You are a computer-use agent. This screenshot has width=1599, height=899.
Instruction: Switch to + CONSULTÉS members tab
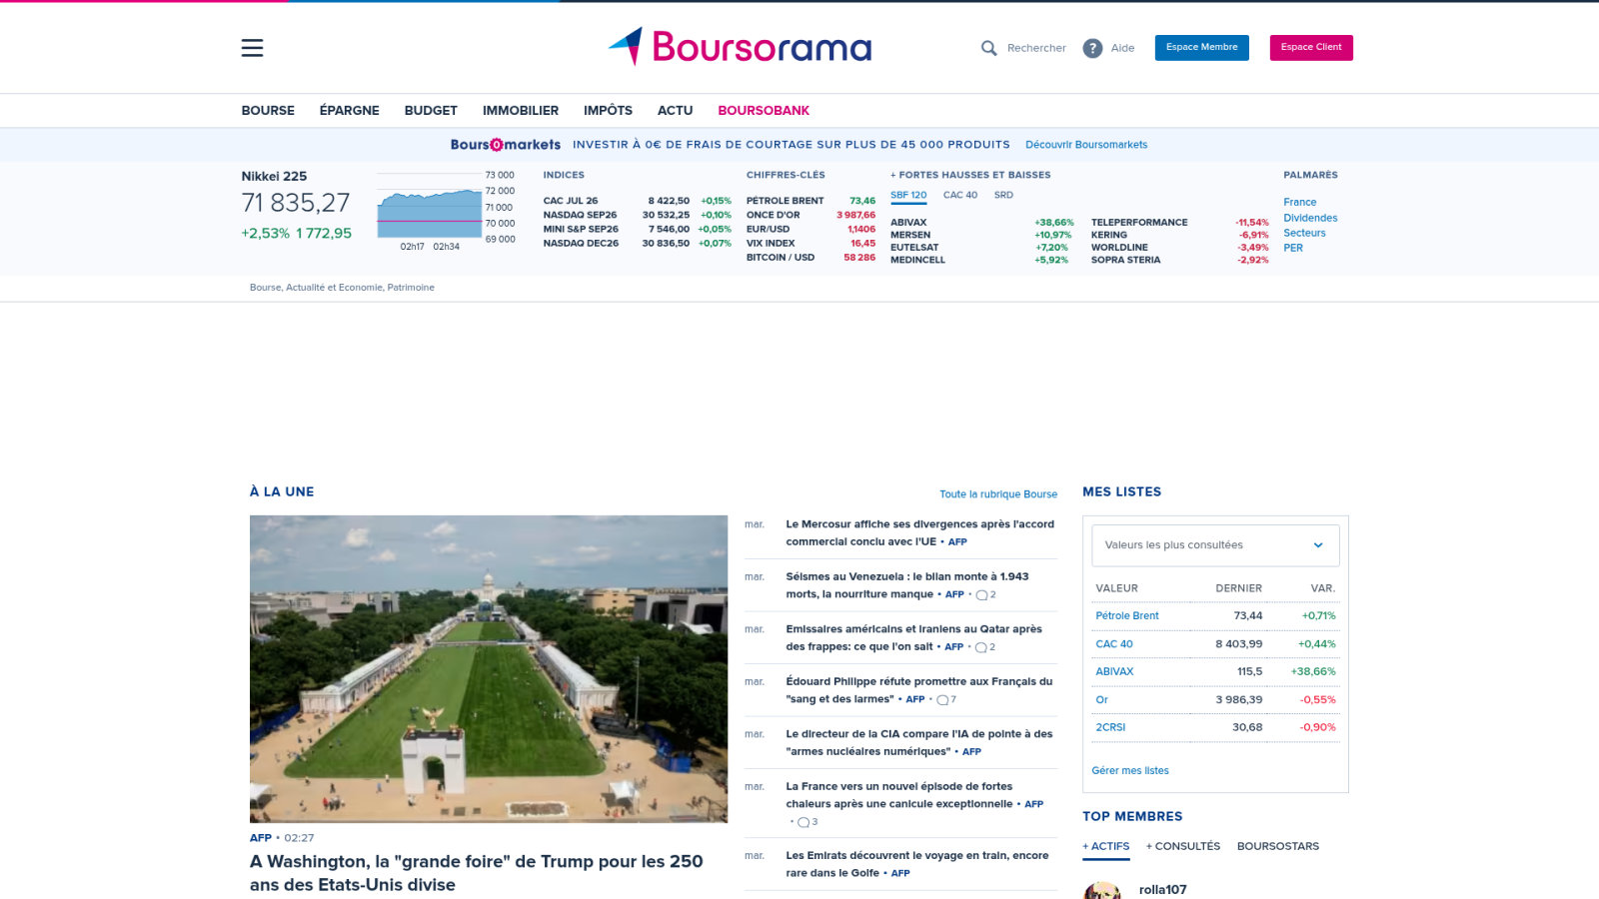[1183, 846]
